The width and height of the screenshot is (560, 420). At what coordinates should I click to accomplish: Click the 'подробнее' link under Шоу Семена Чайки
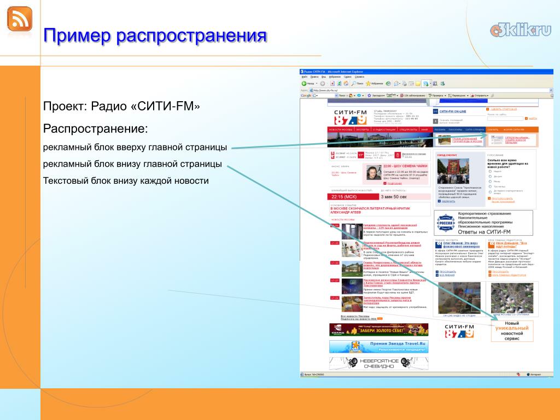(395, 184)
